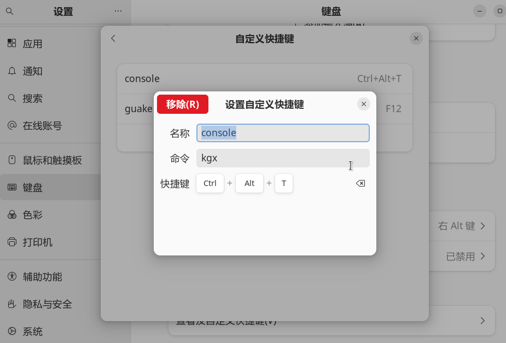The width and height of the screenshot is (506, 343).
Task: Open 通知 settings page
Action: 33,71
